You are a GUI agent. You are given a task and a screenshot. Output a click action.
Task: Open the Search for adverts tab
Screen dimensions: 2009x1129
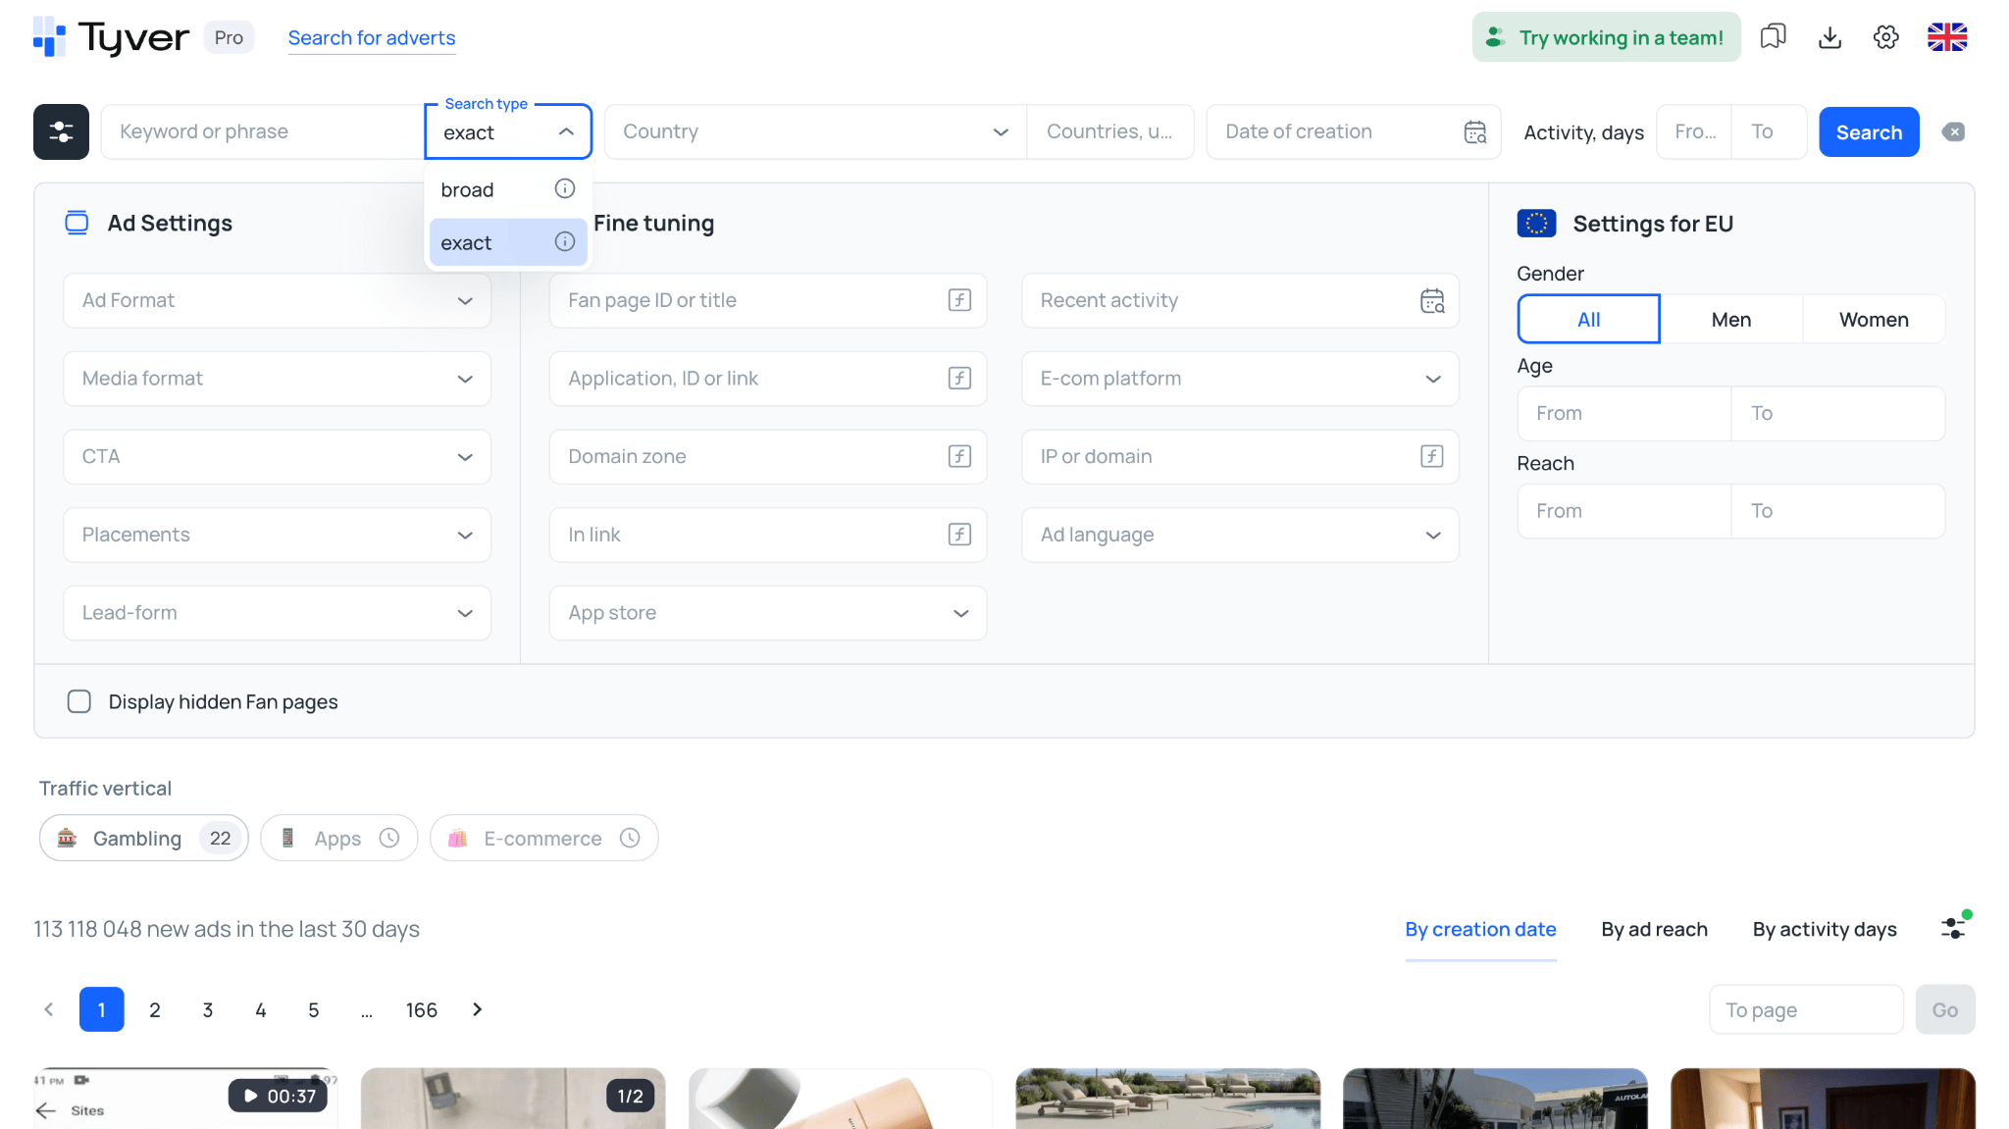372,37
